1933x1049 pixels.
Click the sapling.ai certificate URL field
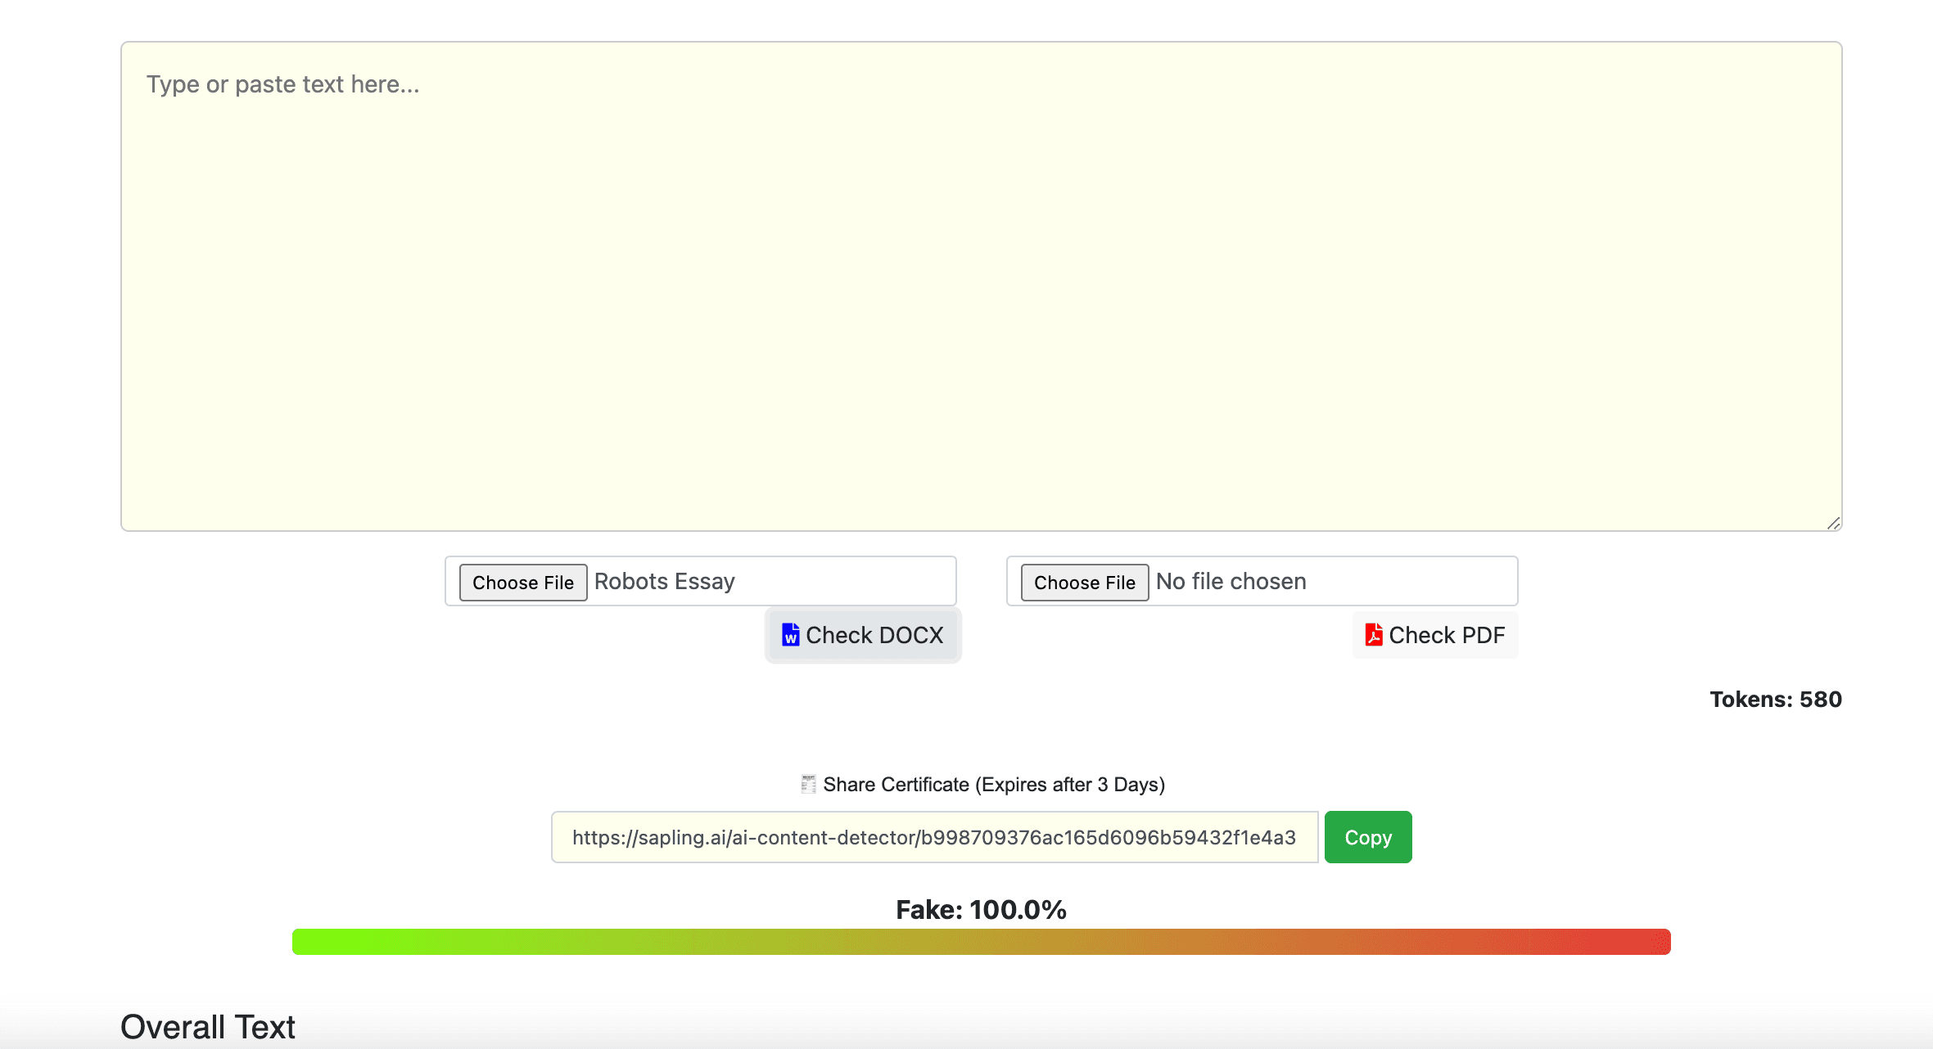pyautogui.click(x=933, y=837)
